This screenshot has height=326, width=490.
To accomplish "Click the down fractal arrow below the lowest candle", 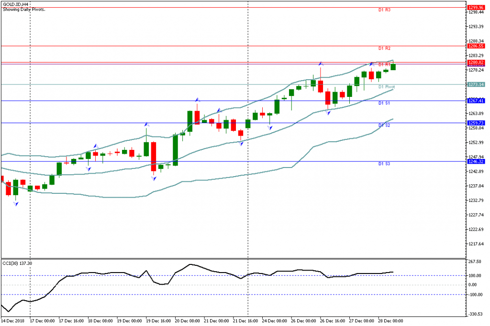I will (x=16, y=204).
